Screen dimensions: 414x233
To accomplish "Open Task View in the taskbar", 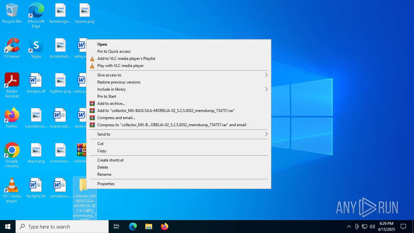I will coord(116,227).
